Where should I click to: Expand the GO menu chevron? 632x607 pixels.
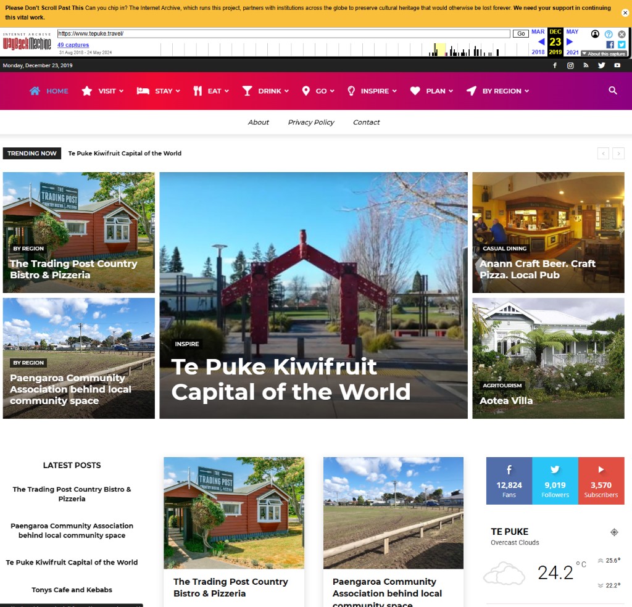[332, 91]
